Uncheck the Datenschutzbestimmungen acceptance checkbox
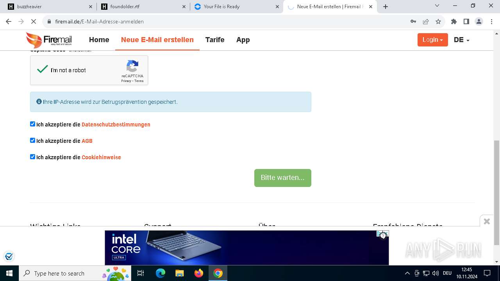The width and height of the screenshot is (500, 281). pos(33,124)
